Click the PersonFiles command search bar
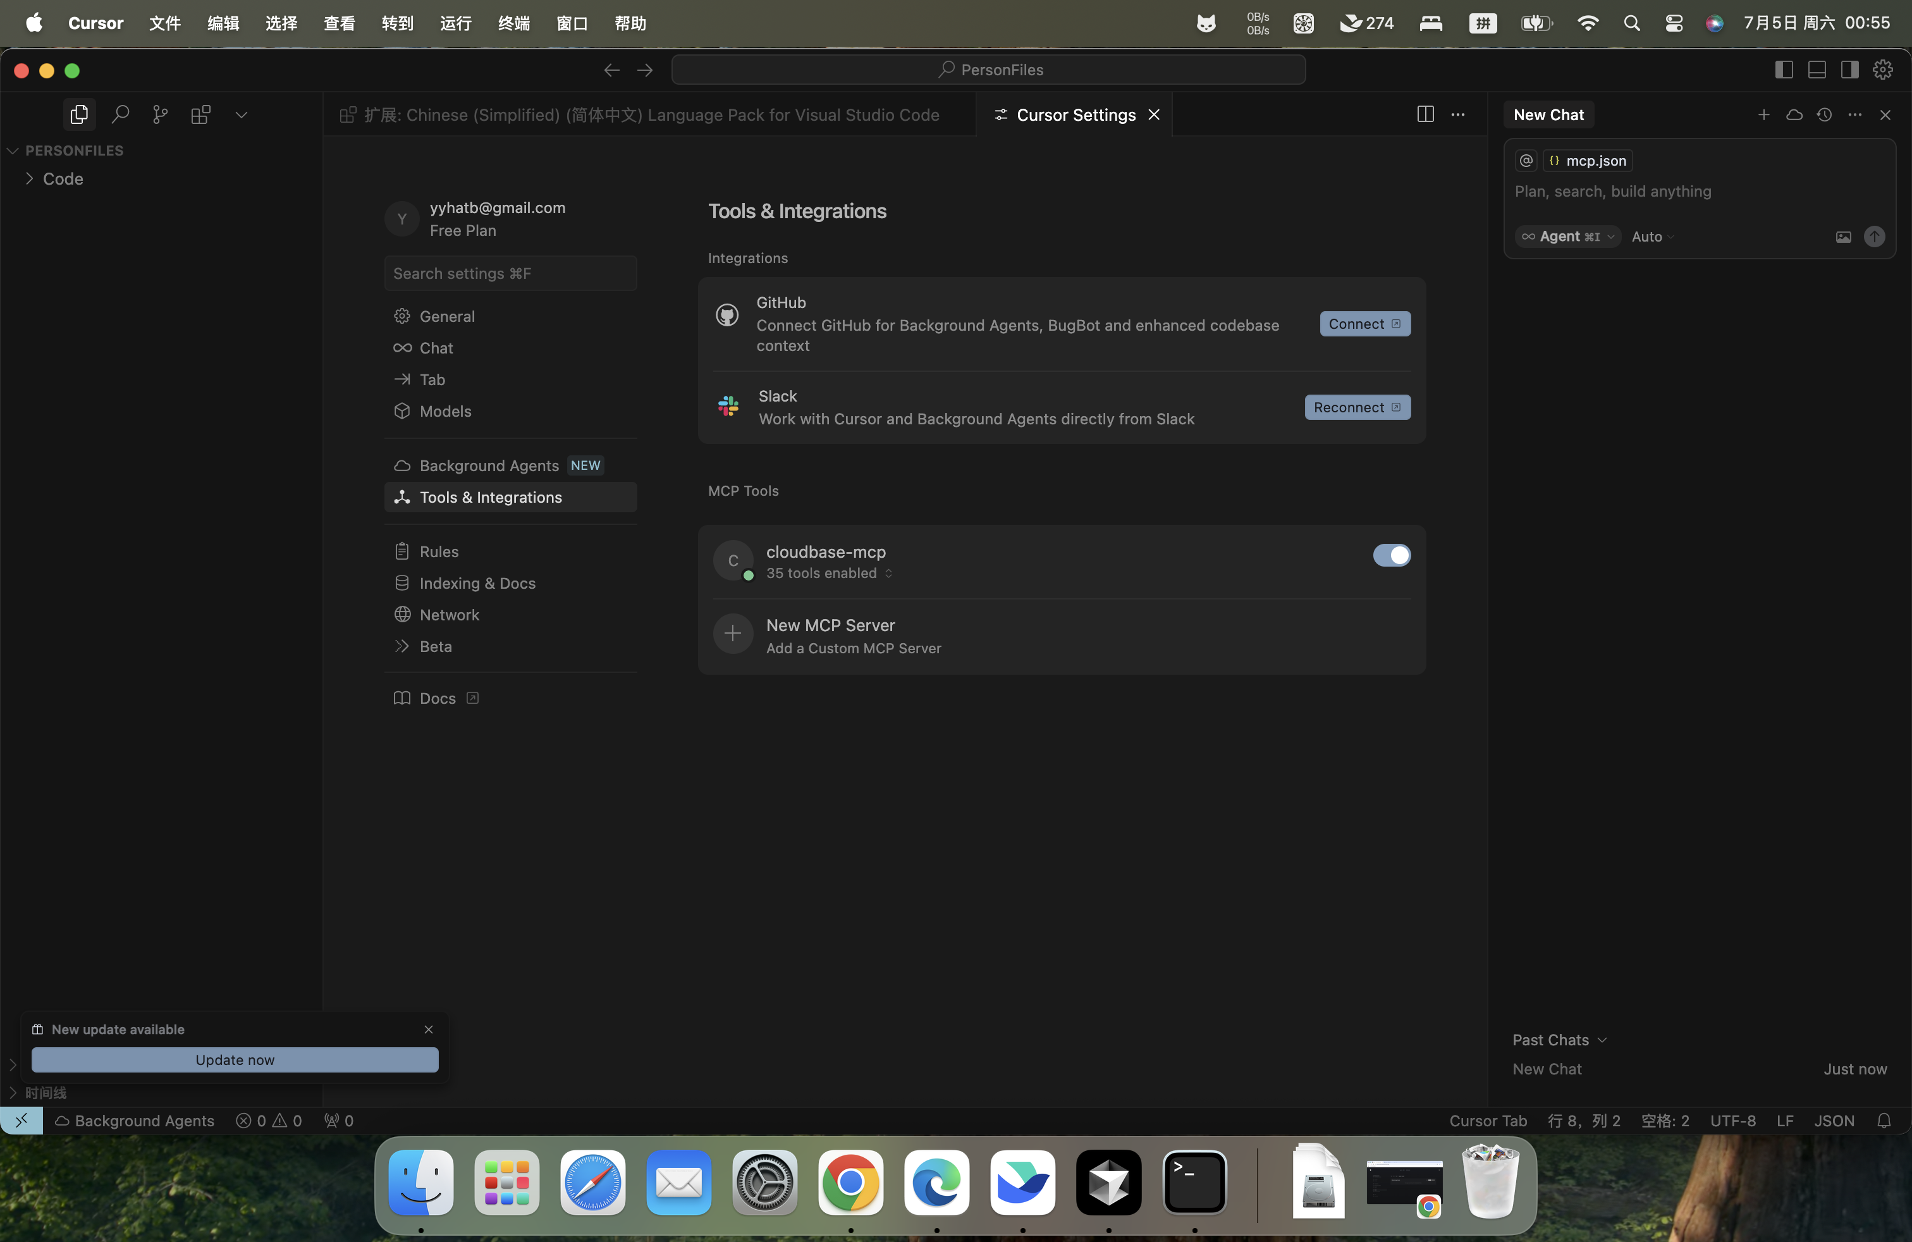Viewport: 1912px width, 1242px height. pyautogui.click(x=988, y=70)
